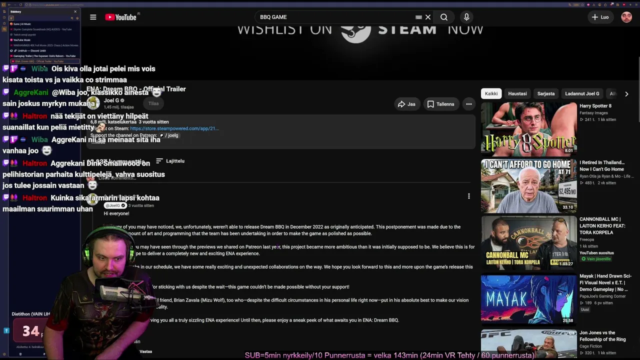The height and width of the screenshot is (360, 640).
Task: Open the Fantasy Images channel name
Action: click(593, 113)
